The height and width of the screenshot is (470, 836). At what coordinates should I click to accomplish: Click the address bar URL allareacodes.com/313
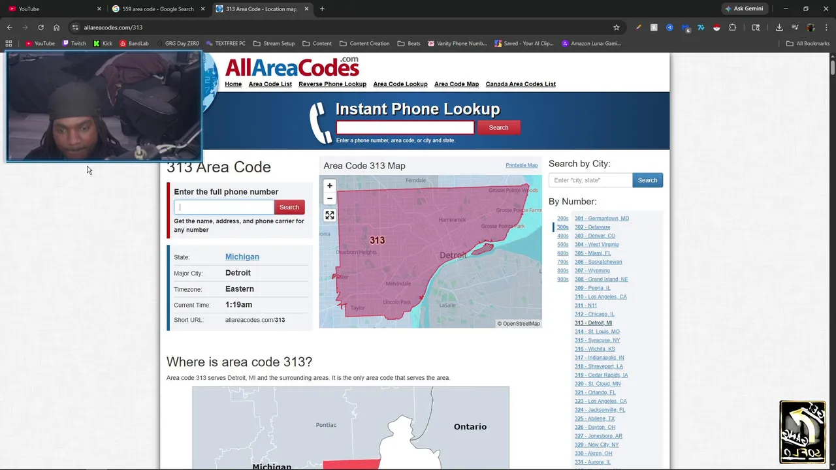coord(113,27)
